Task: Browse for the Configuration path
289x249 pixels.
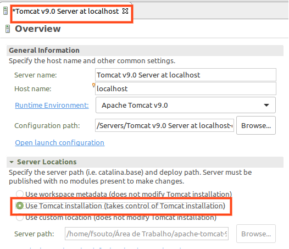Action: 256,125
